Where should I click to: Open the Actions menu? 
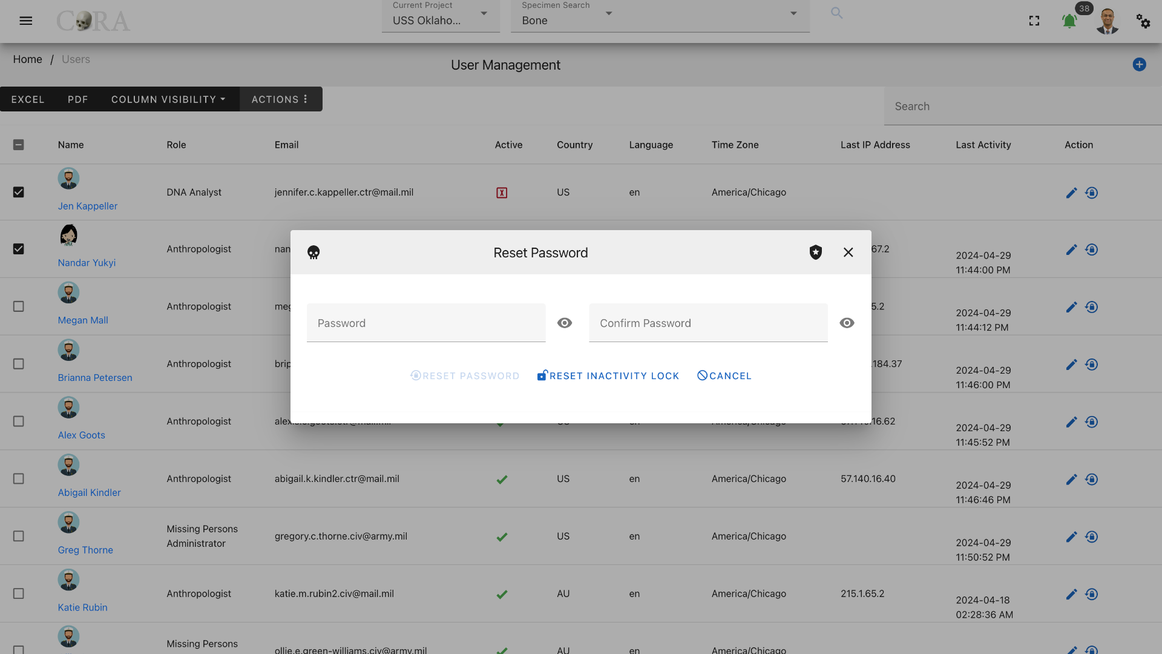(280, 99)
